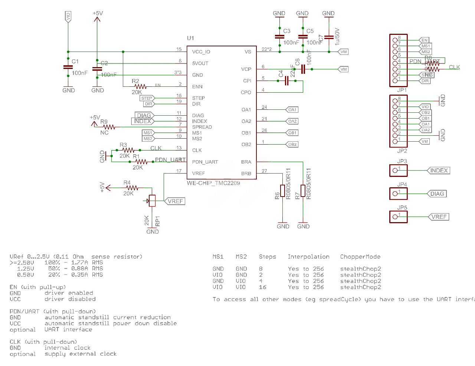Select sense resistor R7 symbol

click(303, 191)
